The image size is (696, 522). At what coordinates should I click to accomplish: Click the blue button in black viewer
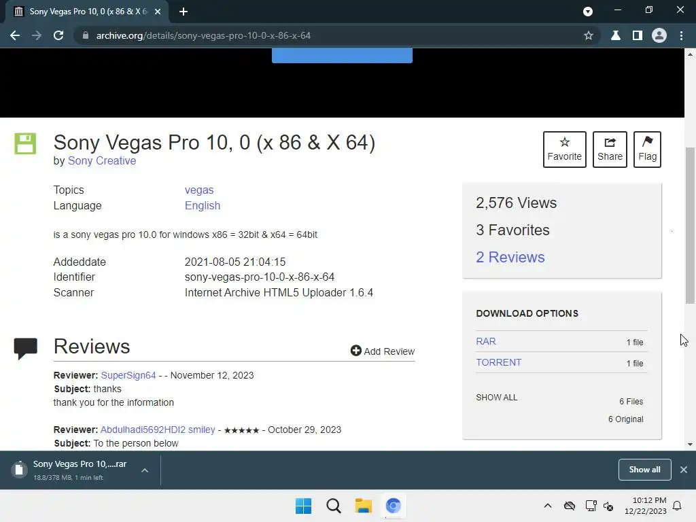[342, 56]
